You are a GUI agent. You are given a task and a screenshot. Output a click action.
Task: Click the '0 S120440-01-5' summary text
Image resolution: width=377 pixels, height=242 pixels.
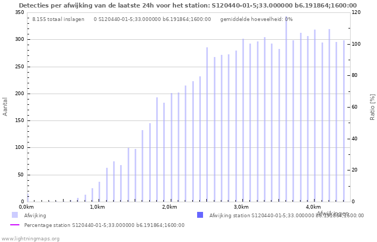[x=152, y=19]
